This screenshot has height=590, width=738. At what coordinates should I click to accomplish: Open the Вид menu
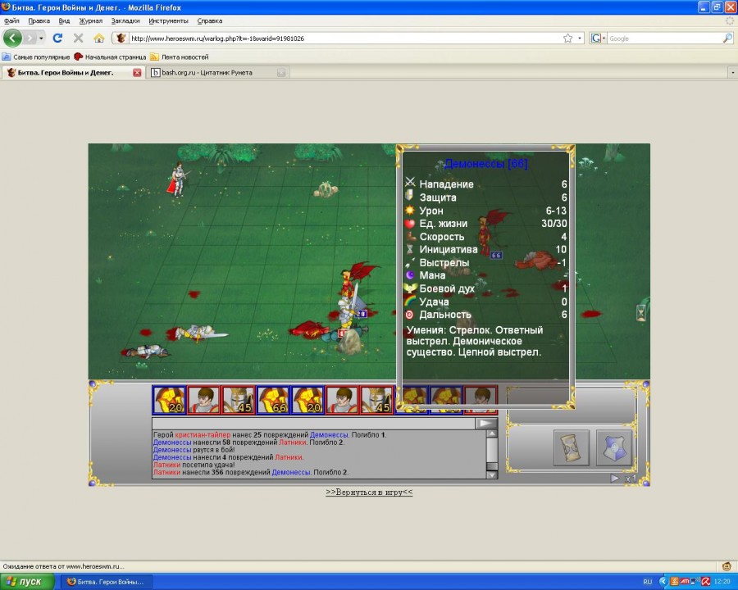64,20
